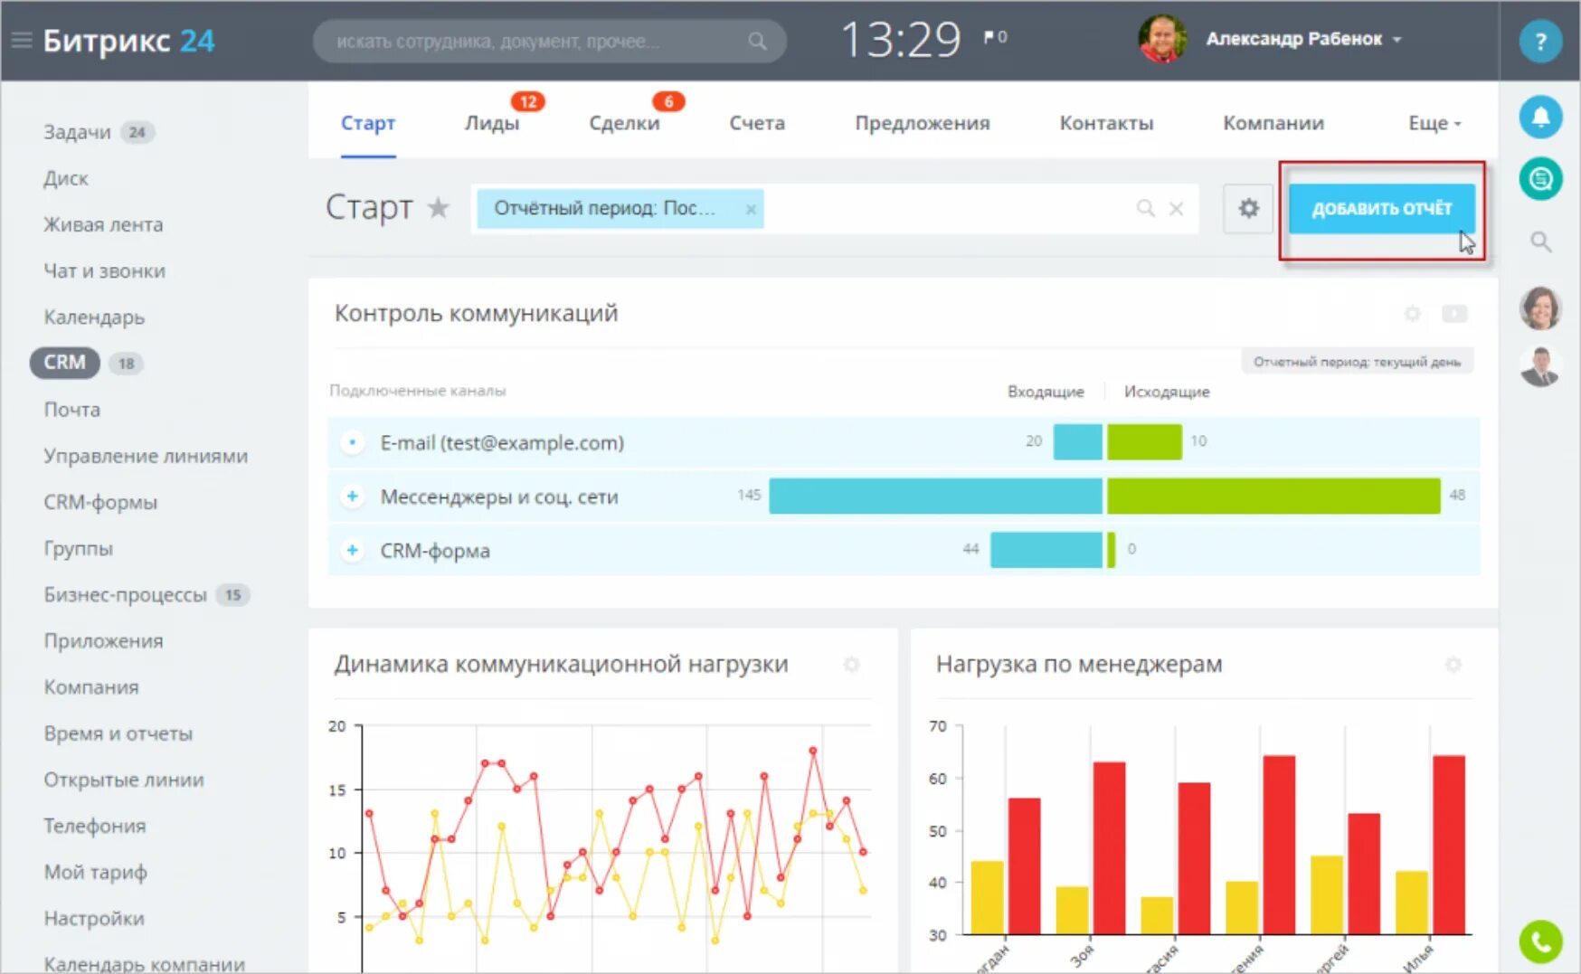Expand the CRM-форма channel row
Screen dimensions: 1581x974
coord(352,550)
